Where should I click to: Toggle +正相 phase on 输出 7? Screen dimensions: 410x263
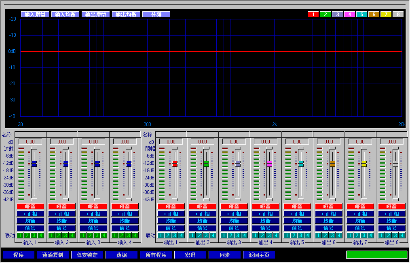tap(360, 214)
